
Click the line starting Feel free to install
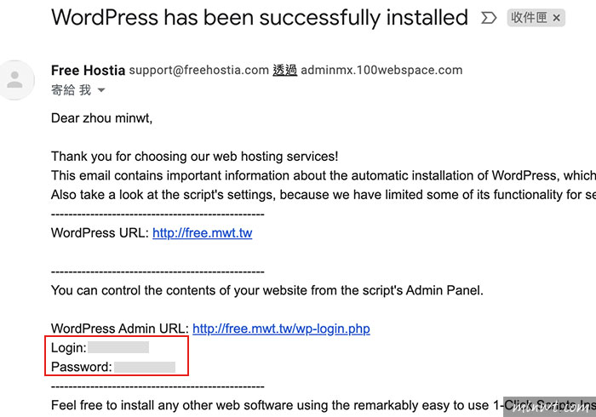click(324, 406)
